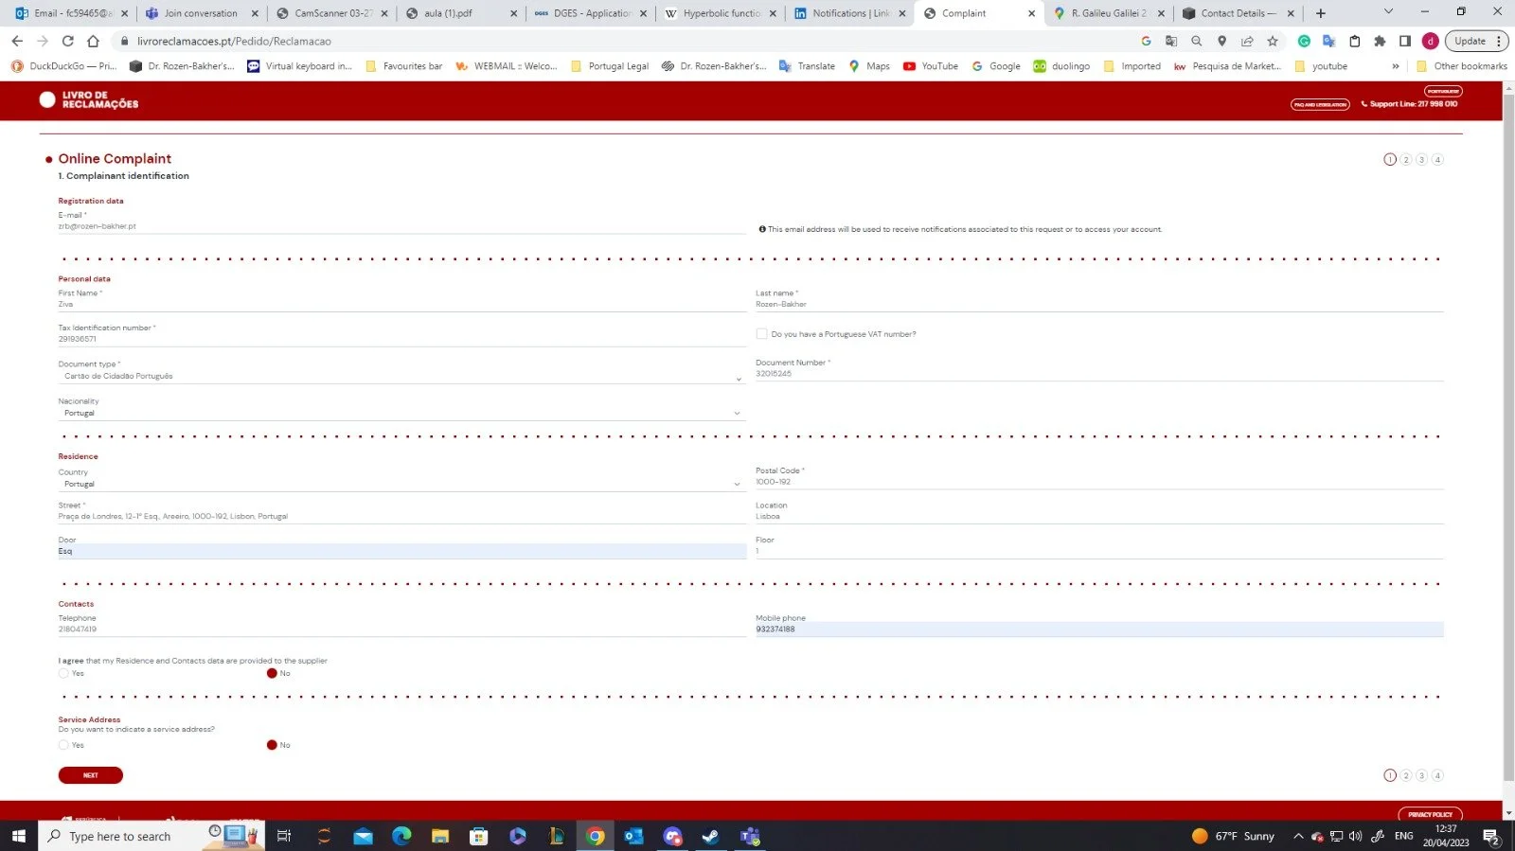Click the browser address bar URL
Viewport: 1515px width, 851px height.
click(x=234, y=42)
